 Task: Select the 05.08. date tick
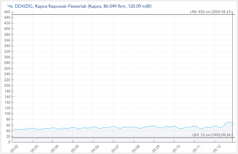[137, 148]
